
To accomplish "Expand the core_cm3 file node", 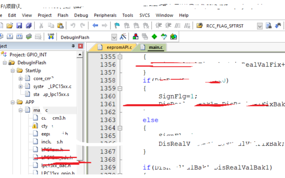I will click(x=21, y=79).
